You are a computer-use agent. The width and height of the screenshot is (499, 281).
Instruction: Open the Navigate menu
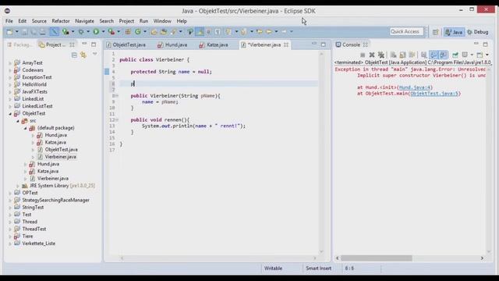point(84,21)
